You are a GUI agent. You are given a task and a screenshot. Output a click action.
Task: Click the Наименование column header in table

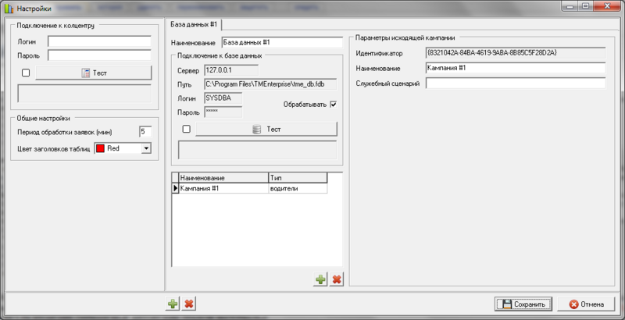point(223,178)
